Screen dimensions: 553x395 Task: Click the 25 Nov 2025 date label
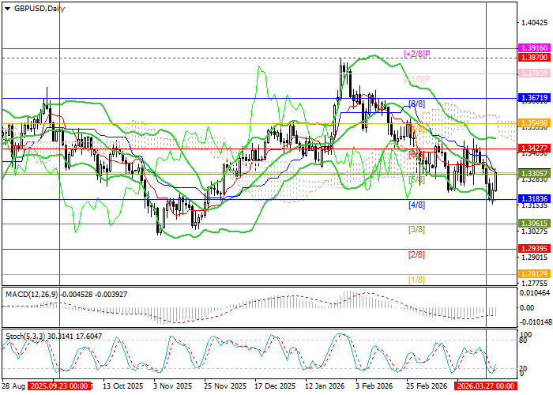tap(225, 386)
